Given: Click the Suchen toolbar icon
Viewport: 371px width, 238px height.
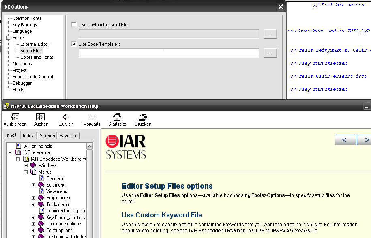Looking at the screenshot, I should 41,117.
